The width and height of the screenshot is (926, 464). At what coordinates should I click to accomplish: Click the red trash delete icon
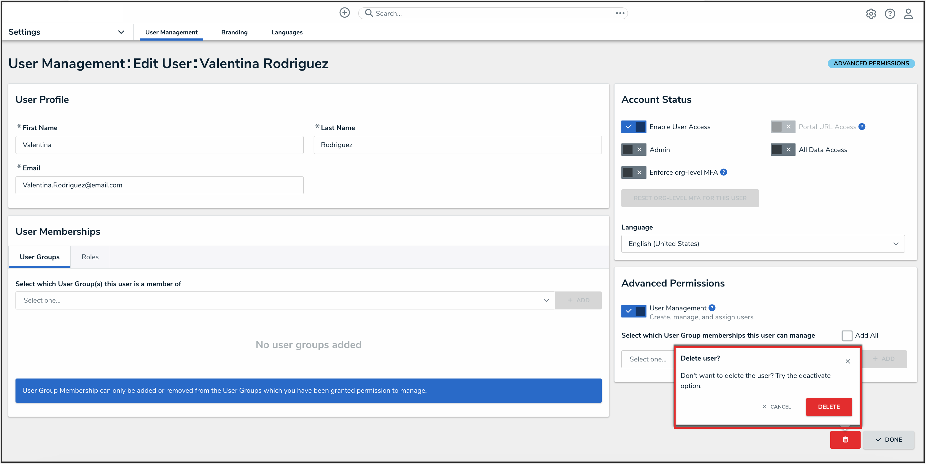coord(845,440)
